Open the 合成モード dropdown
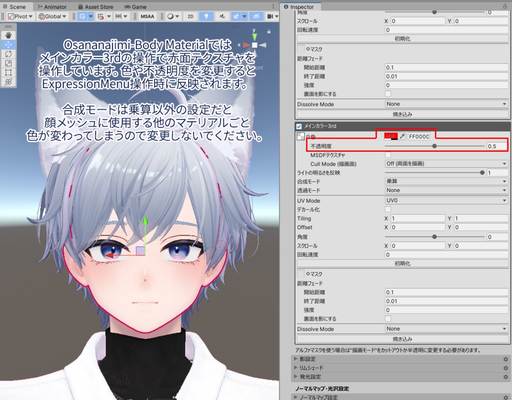512x400 pixels. 446,181
